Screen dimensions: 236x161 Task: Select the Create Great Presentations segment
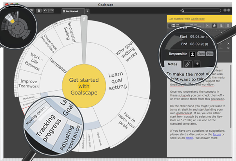(49, 43)
